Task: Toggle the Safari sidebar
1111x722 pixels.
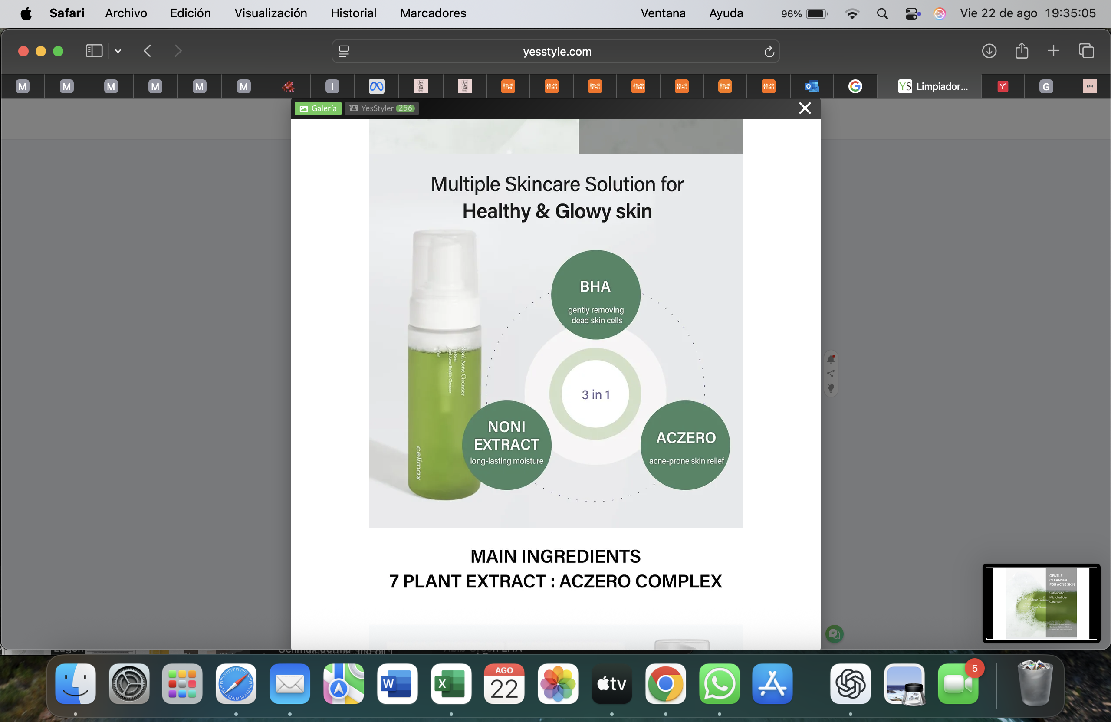Action: (x=94, y=51)
